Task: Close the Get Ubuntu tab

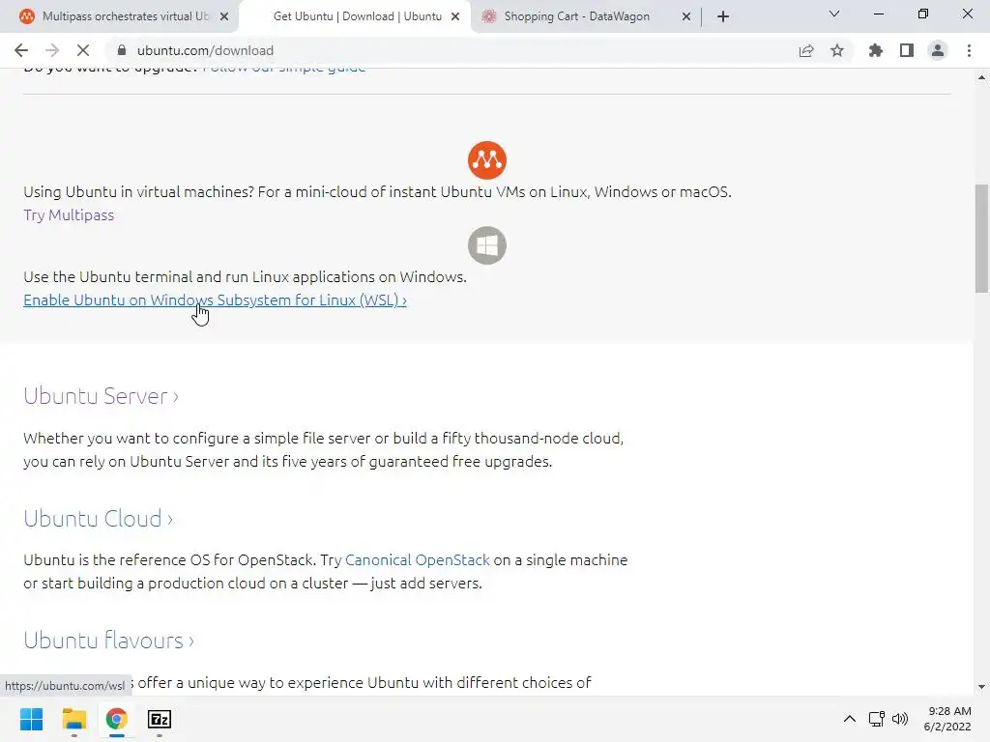Action: tap(455, 16)
